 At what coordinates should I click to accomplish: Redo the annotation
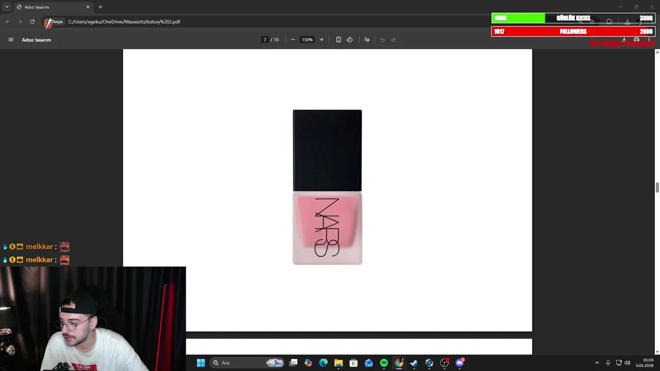point(393,40)
